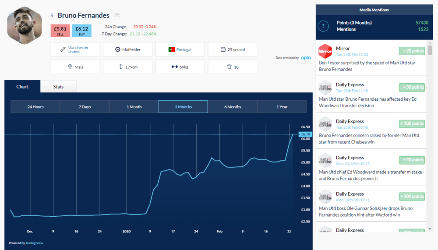Click the 7 Day Change value £1.12 +22.48%
Screen dimensions: 438x250
(x=143, y=34)
